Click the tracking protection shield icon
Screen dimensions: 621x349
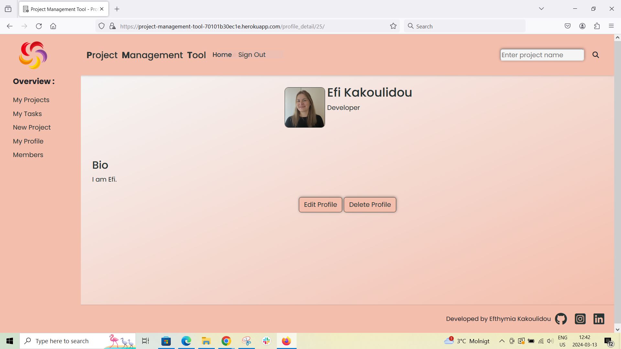101,26
